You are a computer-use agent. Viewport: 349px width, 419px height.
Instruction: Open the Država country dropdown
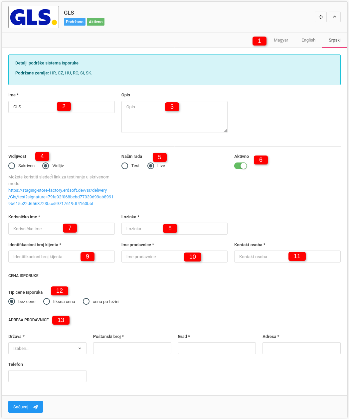(x=47, y=348)
